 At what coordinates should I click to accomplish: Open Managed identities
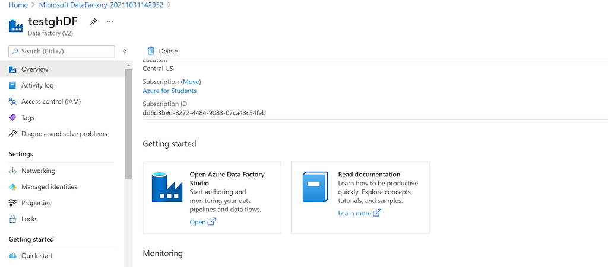click(62, 186)
